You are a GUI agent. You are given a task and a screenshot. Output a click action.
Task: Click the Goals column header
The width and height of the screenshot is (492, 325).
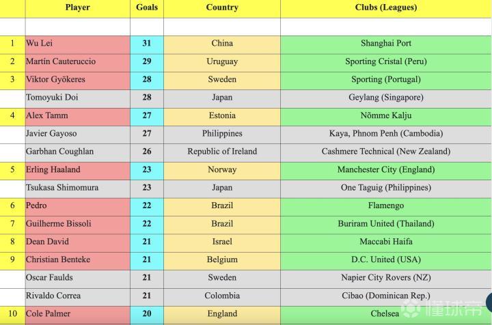146,8
